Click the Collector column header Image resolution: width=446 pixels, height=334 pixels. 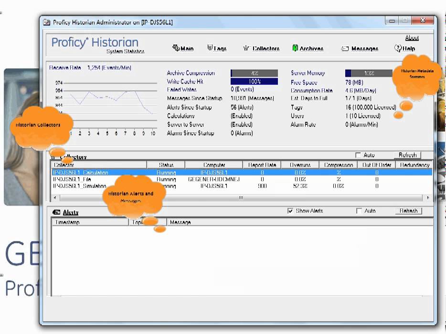pos(99,165)
